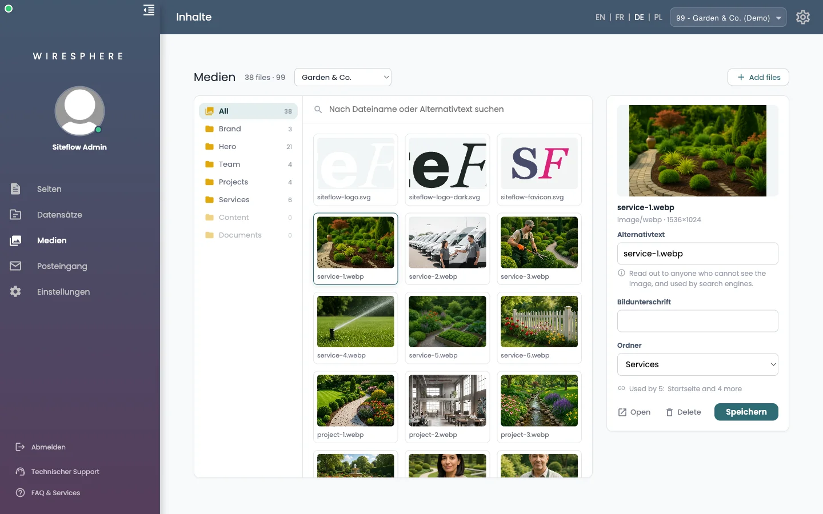Open Posteingang from the sidebar
Image resolution: width=823 pixels, height=514 pixels.
[62, 266]
